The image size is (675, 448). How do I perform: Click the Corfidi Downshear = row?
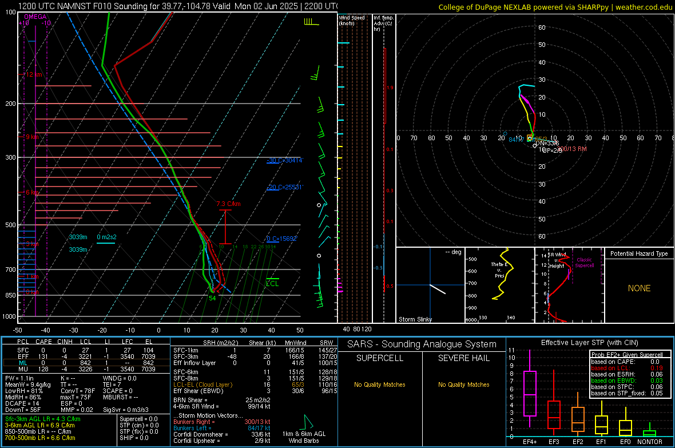coord(222,434)
